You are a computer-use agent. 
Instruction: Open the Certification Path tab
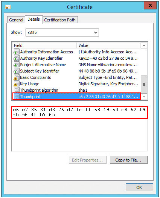click(60, 20)
